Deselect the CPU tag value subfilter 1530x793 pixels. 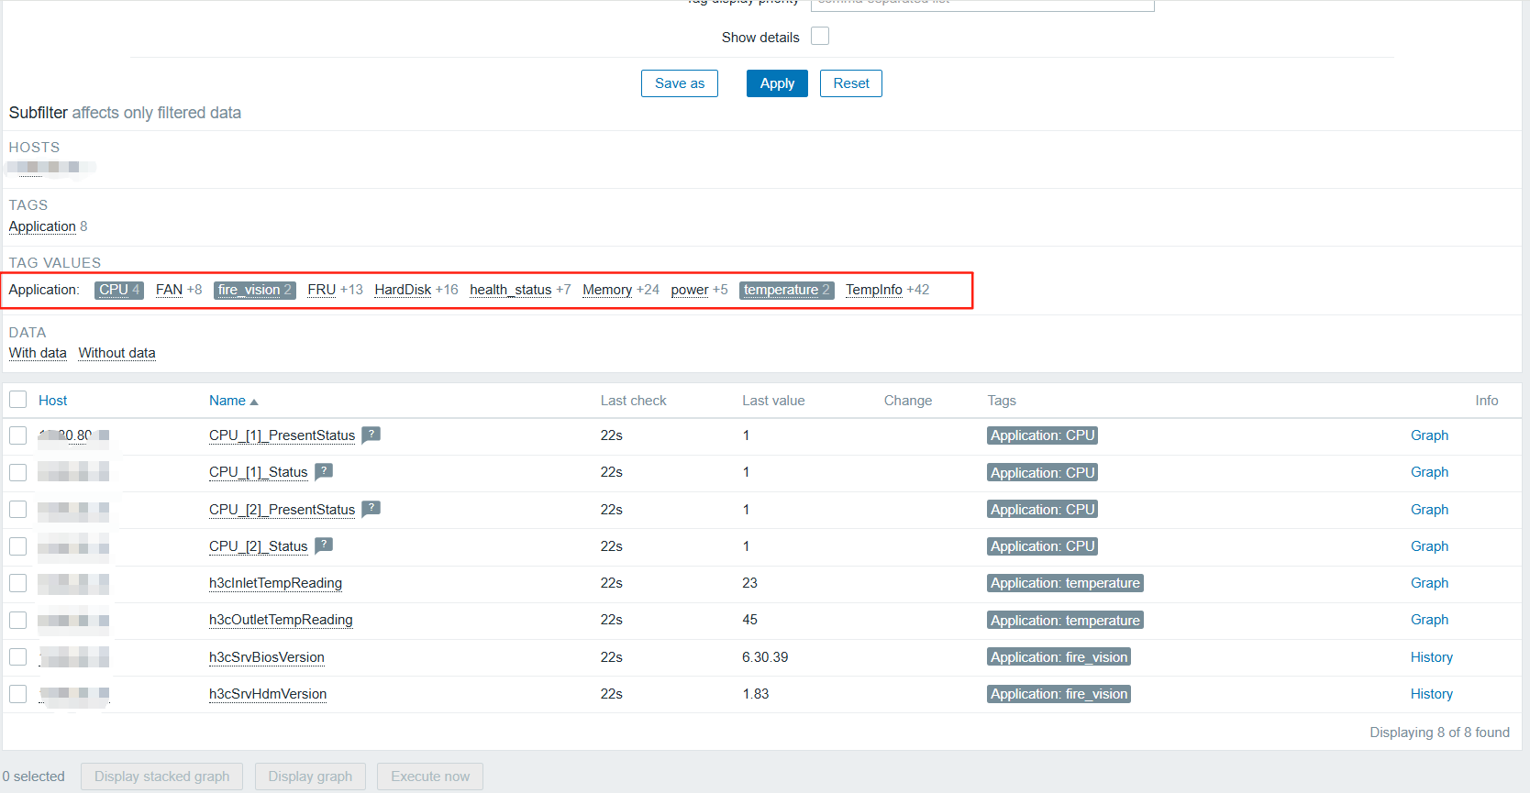[x=114, y=290]
